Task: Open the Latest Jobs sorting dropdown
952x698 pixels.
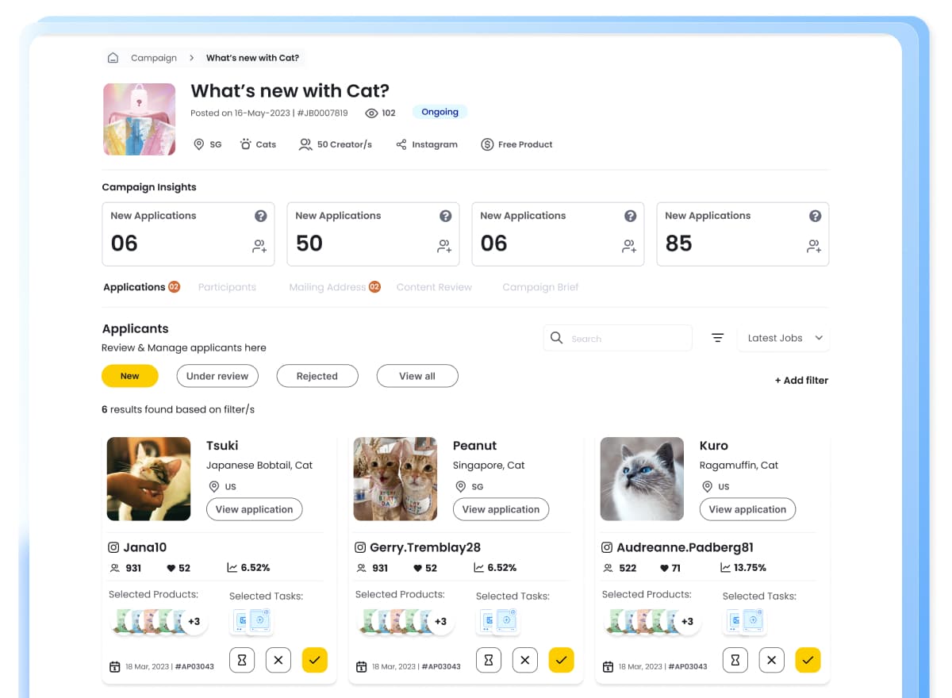Action: [x=782, y=337]
